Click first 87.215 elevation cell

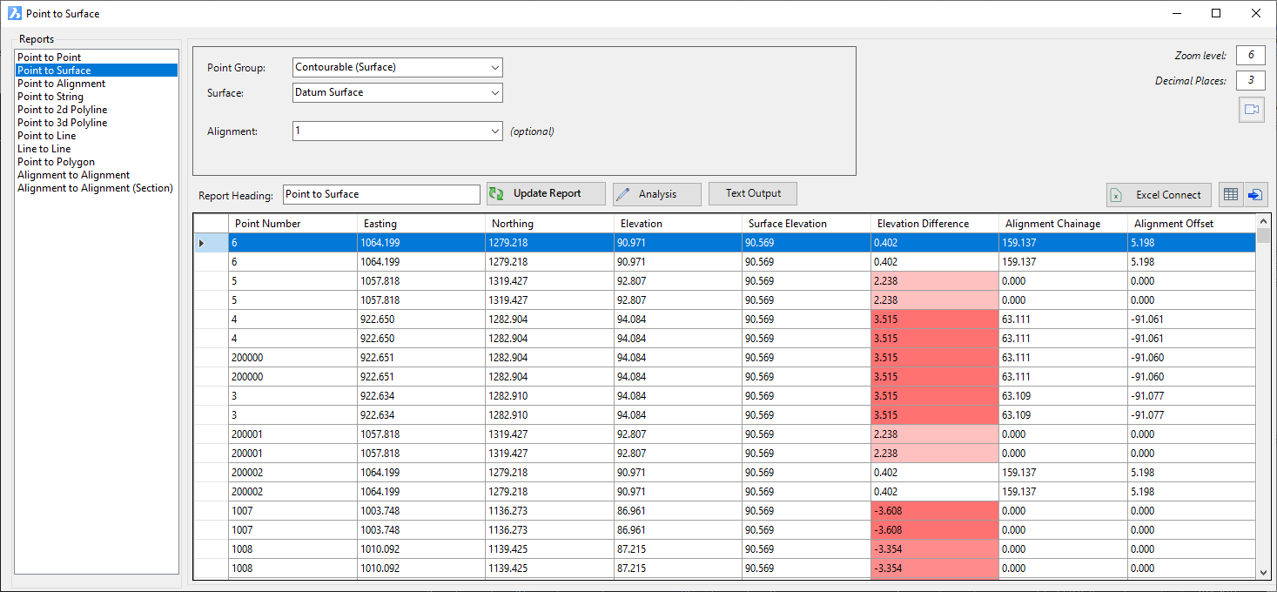pyautogui.click(x=678, y=549)
